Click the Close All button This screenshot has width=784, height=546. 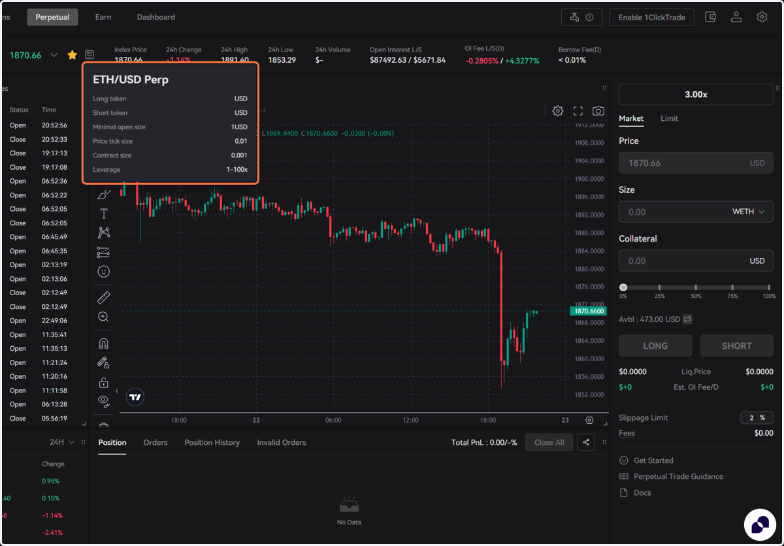point(549,443)
